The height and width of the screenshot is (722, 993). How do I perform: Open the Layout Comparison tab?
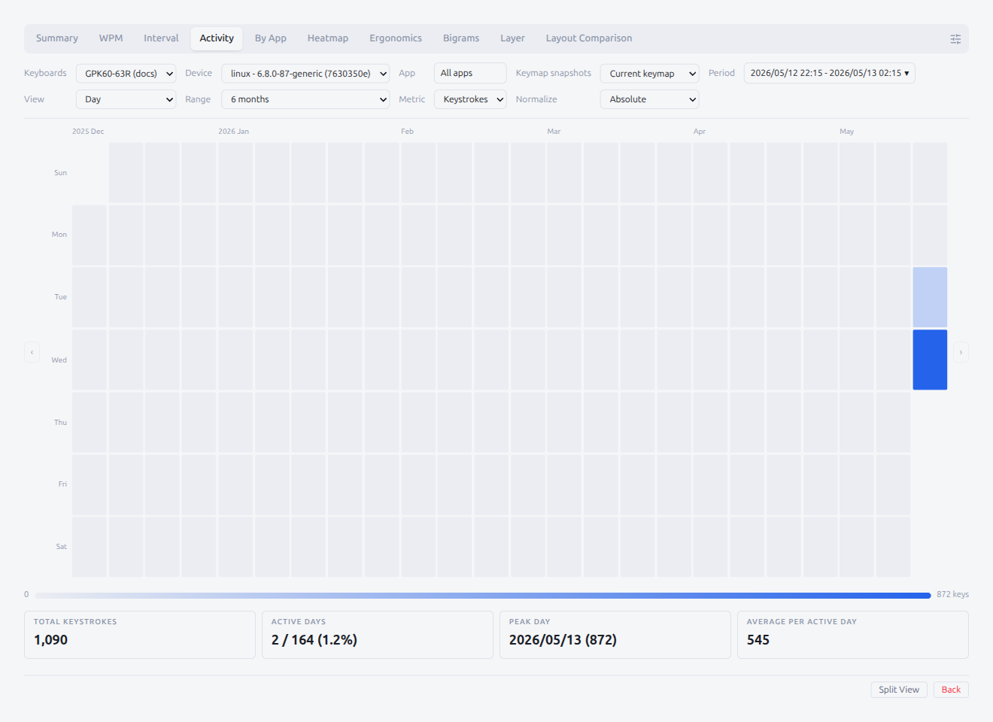589,38
